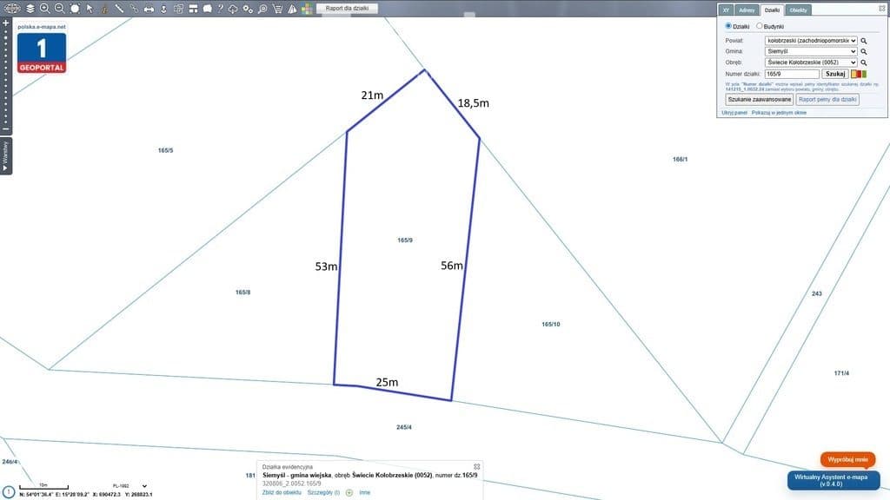Open the gears settings icon
Viewport: 890px width, 500px height.
[248, 9]
